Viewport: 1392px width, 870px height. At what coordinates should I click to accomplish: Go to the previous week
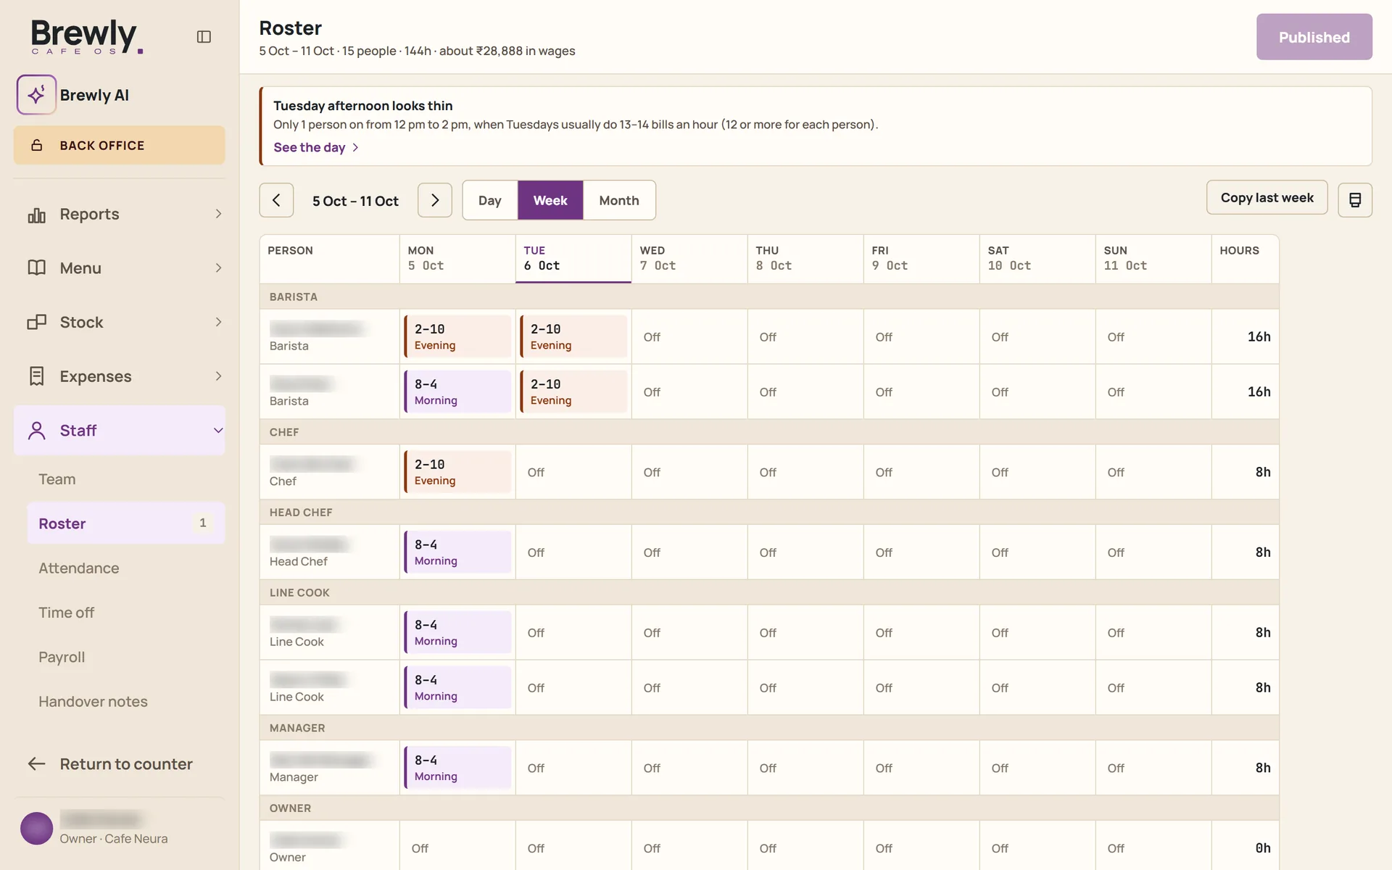tap(276, 200)
